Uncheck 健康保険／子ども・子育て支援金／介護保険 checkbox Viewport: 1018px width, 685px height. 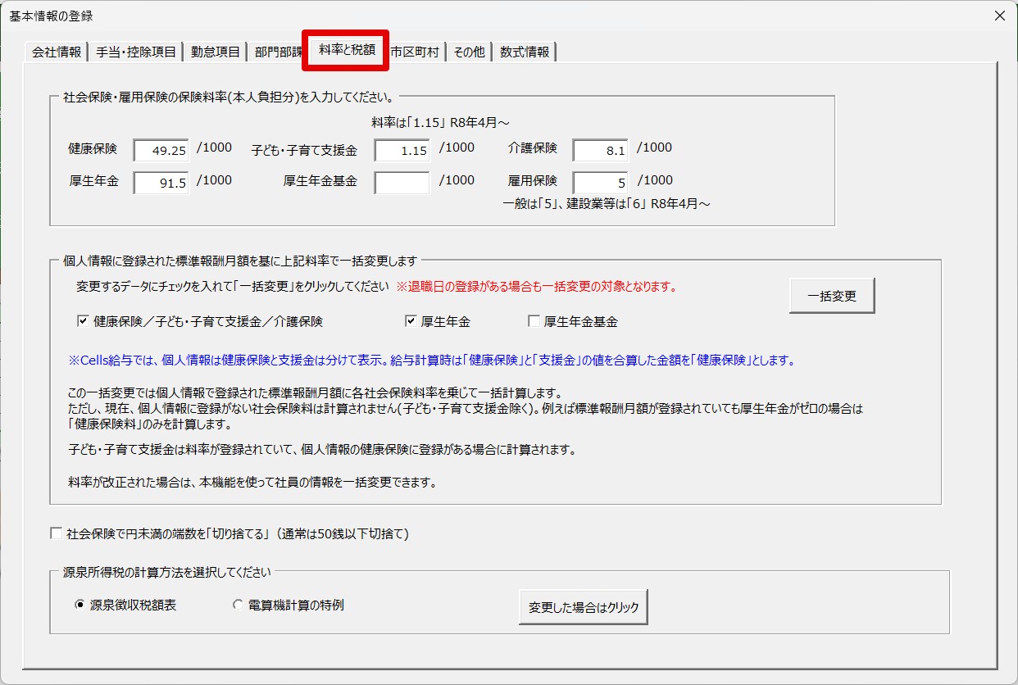click(83, 321)
